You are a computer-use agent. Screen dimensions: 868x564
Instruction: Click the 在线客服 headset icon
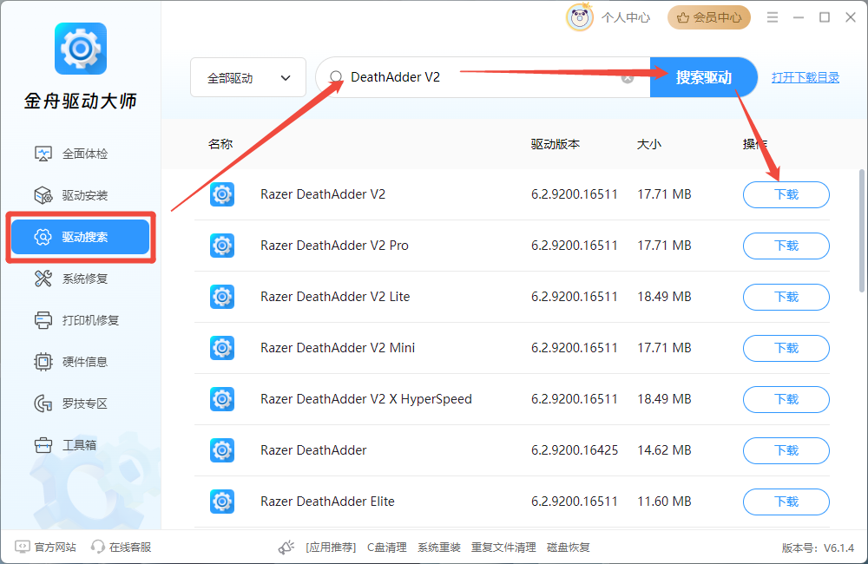point(98,547)
